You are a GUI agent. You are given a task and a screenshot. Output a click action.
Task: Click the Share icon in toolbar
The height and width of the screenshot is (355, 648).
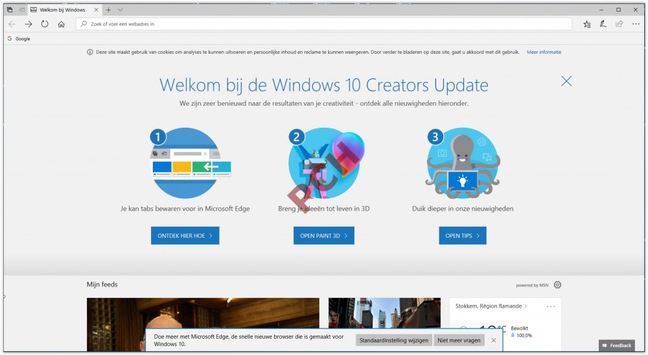click(619, 24)
